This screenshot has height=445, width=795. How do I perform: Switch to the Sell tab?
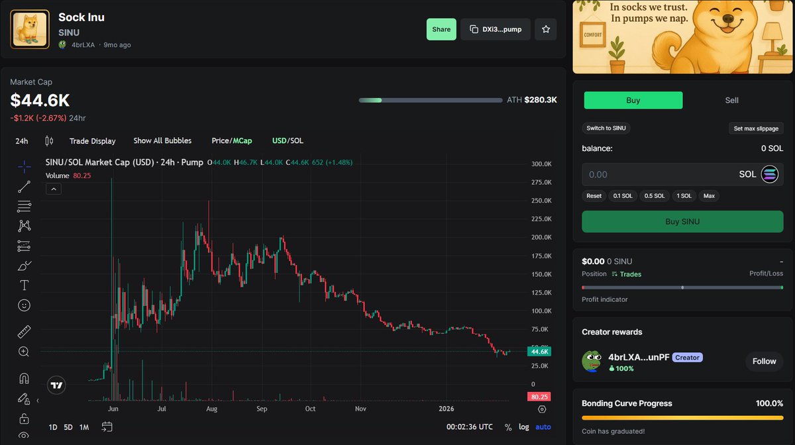731,100
